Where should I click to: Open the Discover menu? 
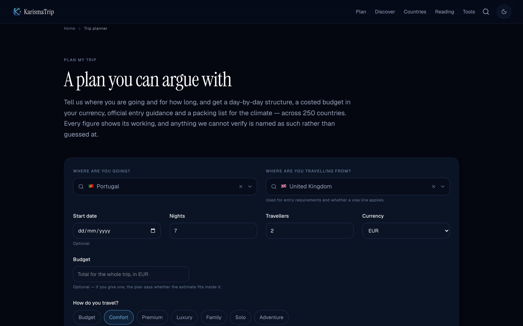tap(385, 12)
